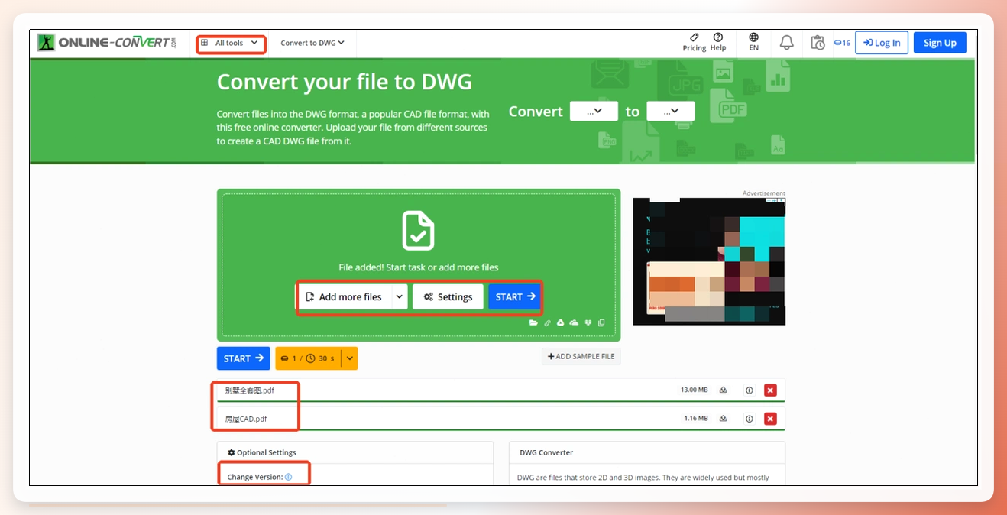Image resolution: width=1007 pixels, height=515 pixels.
Task: Import a file from Dropbox
Action: click(x=588, y=323)
